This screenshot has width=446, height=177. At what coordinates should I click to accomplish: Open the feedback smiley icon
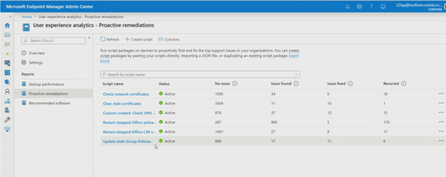pos(383,7)
